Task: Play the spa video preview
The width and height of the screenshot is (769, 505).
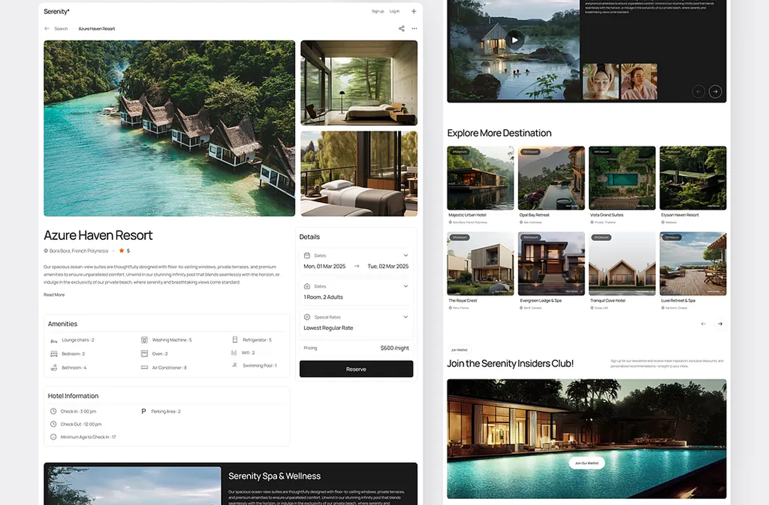Action: 515,40
